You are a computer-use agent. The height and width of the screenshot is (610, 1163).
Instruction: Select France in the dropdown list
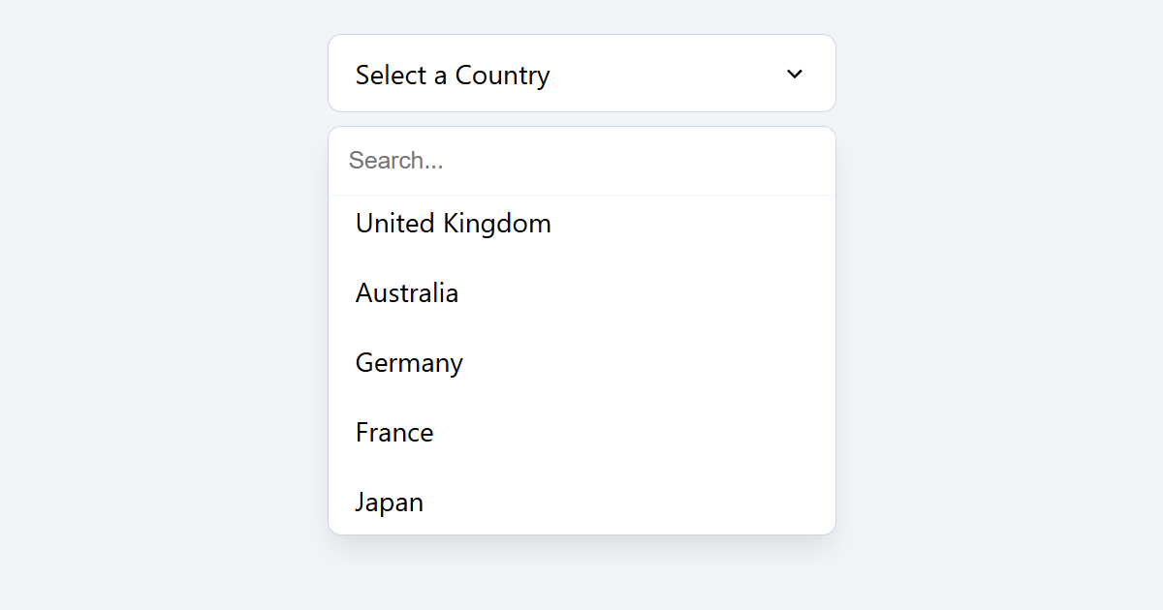[394, 432]
